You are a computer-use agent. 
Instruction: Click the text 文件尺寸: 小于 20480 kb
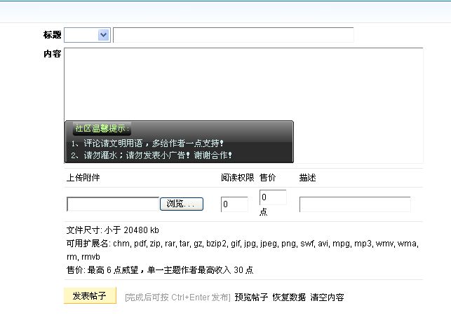pos(112,230)
